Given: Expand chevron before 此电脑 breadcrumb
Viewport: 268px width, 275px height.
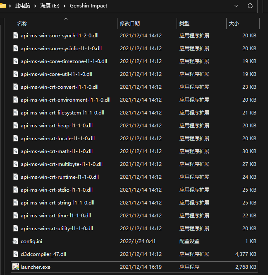Looking at the screenshot, I should point(10,6).
